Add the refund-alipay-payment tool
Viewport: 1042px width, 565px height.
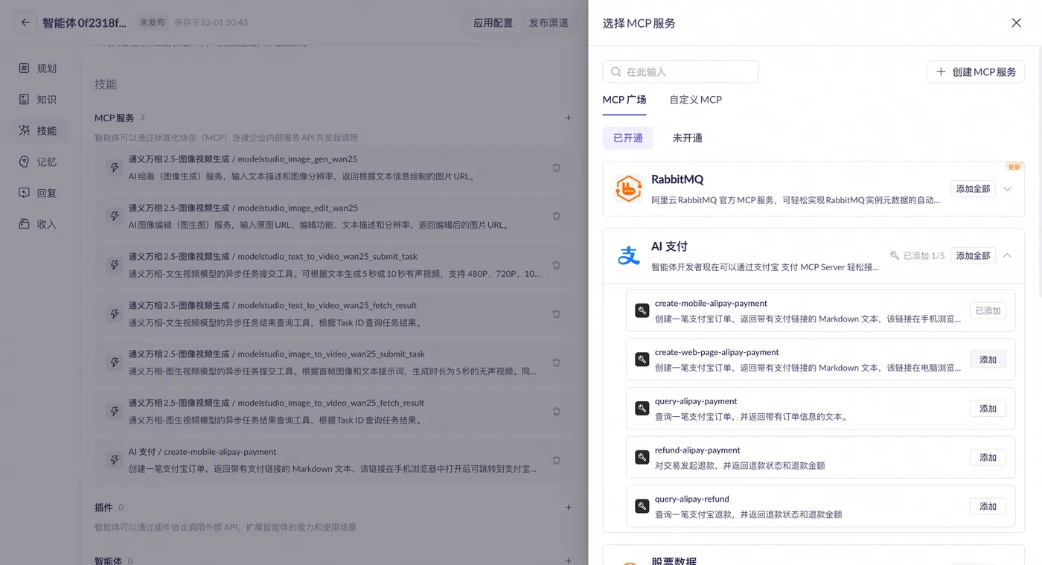click(x=988, y=458)
